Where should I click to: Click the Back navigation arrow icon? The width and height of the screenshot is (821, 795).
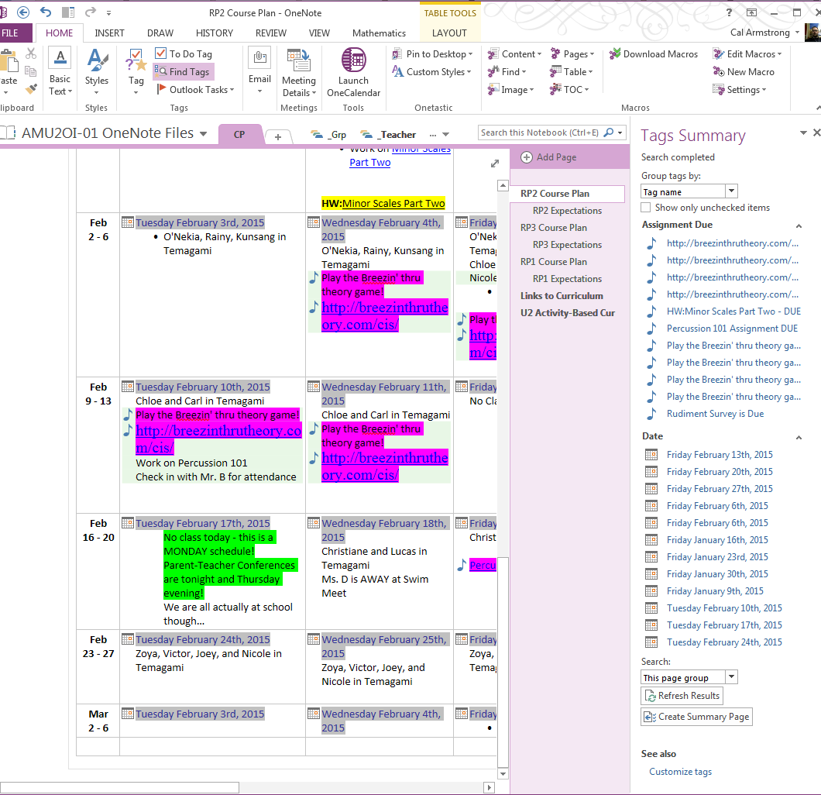point(23,12)
